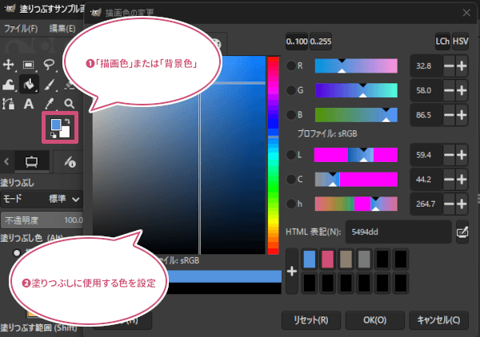This screenshot has height=337, width=480.
Task: Click the white background color square
Action: tap(66, 132)
